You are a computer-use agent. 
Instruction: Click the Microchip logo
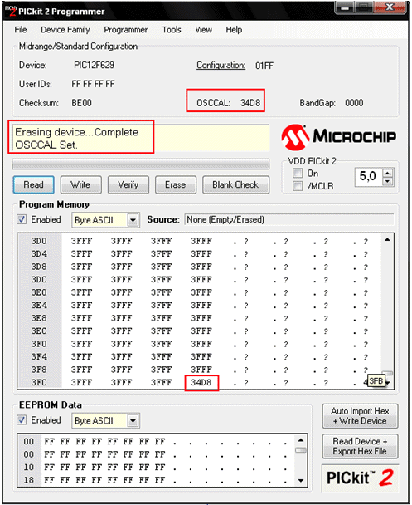click(x=338, y=137)
